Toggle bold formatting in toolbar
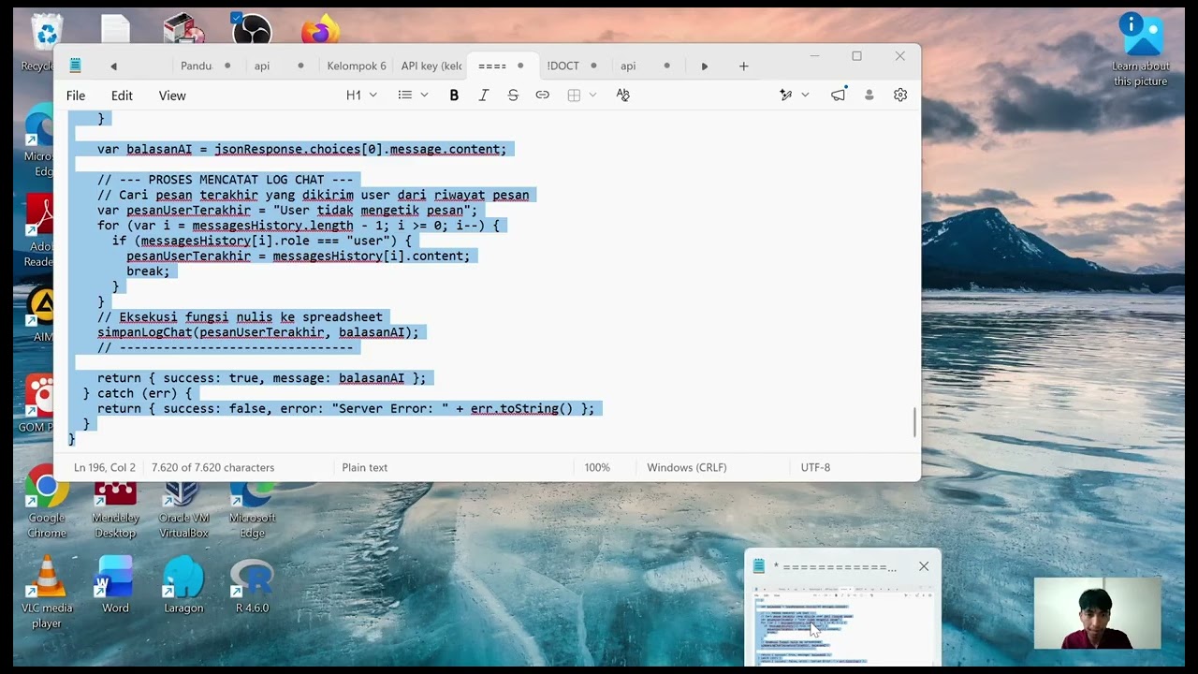The image size is (1198, 674). [454, 95]
